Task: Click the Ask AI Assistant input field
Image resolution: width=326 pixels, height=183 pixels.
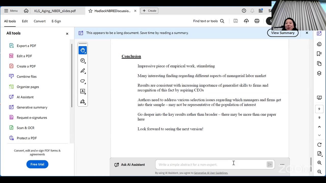Action: pyautogui.click(x=211, y=164)
